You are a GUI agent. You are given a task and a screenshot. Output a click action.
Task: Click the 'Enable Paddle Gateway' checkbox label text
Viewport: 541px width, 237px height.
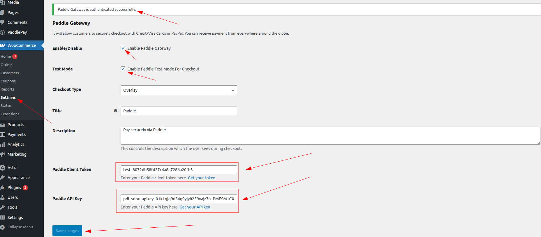[x=149, y=48]
